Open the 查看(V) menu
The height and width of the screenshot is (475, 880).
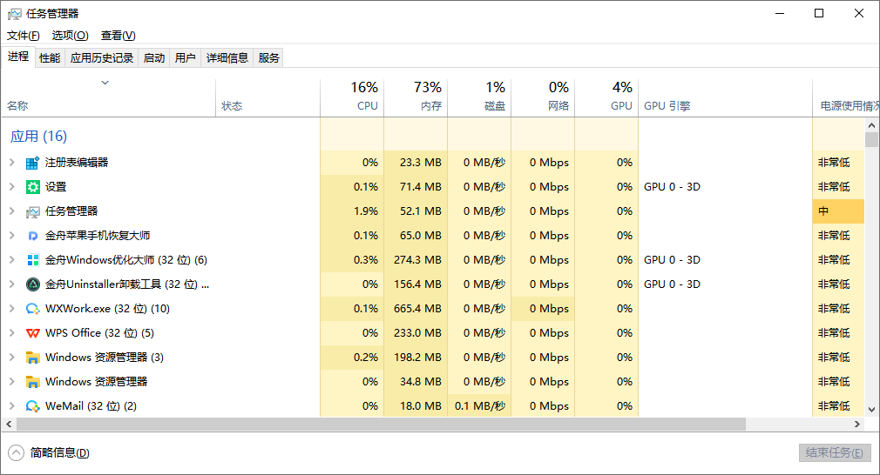(x=118, y=36)
